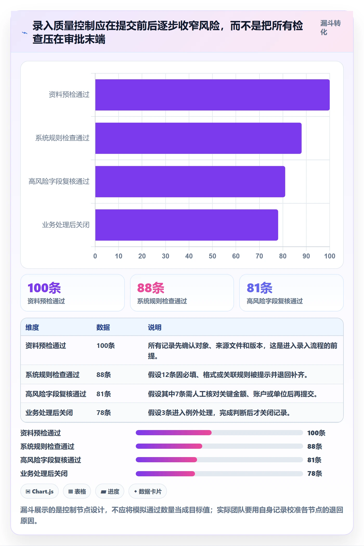Click the 高风险字段复核通过 progress bar
This screenshot has width=364, height=546.
[x=219, y=460]
